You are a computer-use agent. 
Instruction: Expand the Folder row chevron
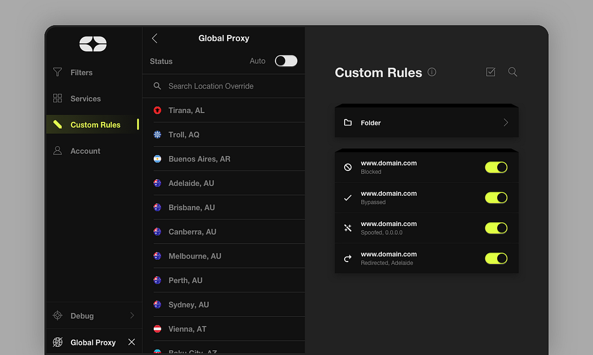tap(505, 122)
